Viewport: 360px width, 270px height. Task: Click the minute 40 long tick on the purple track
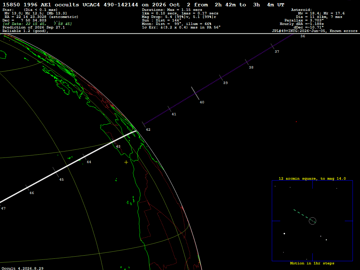[195, 93]
